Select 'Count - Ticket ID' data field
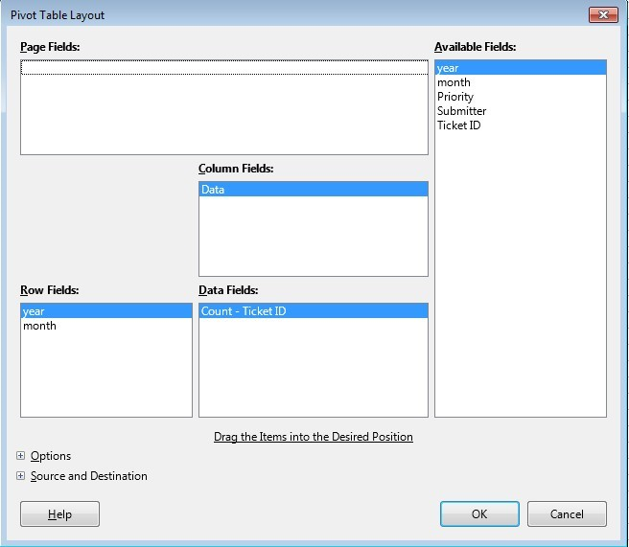 (x=314, y=311)
